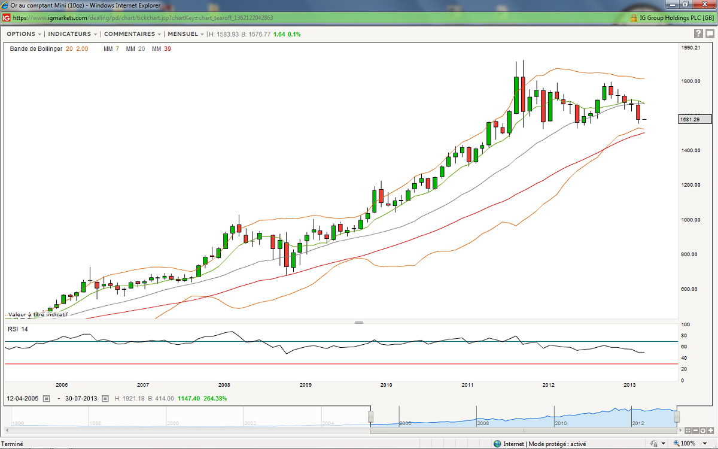Open the start date calendar picker

(47, 398)
